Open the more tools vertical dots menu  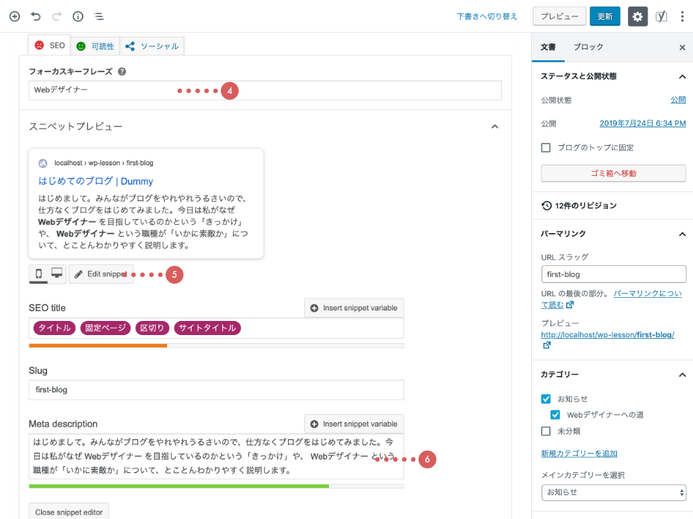click(x=683, y=16)
